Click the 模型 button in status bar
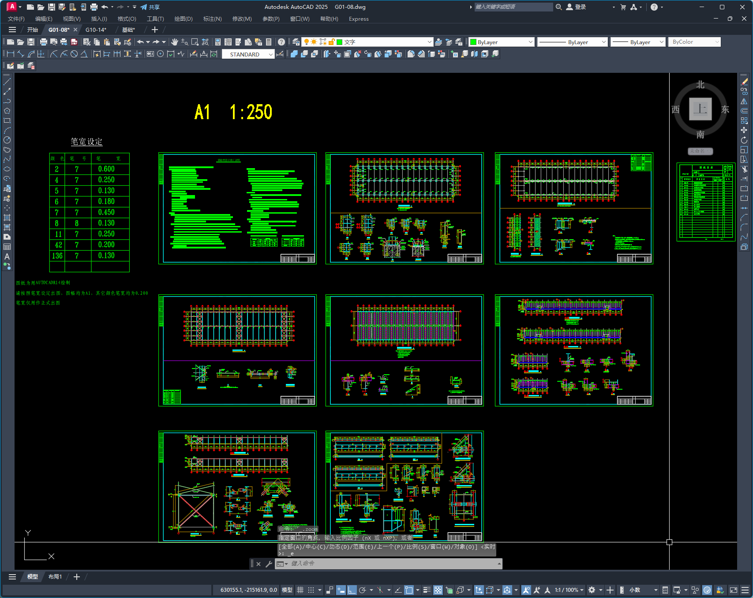The width and height of the screenshot is (753, 598). [287, 590]
